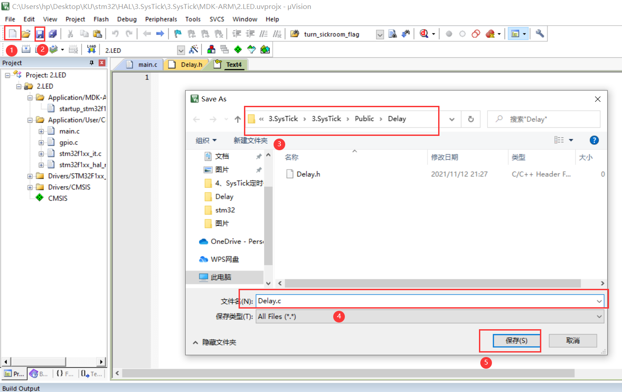
Task: Click the Build target icon
Action: pos(26,49)
